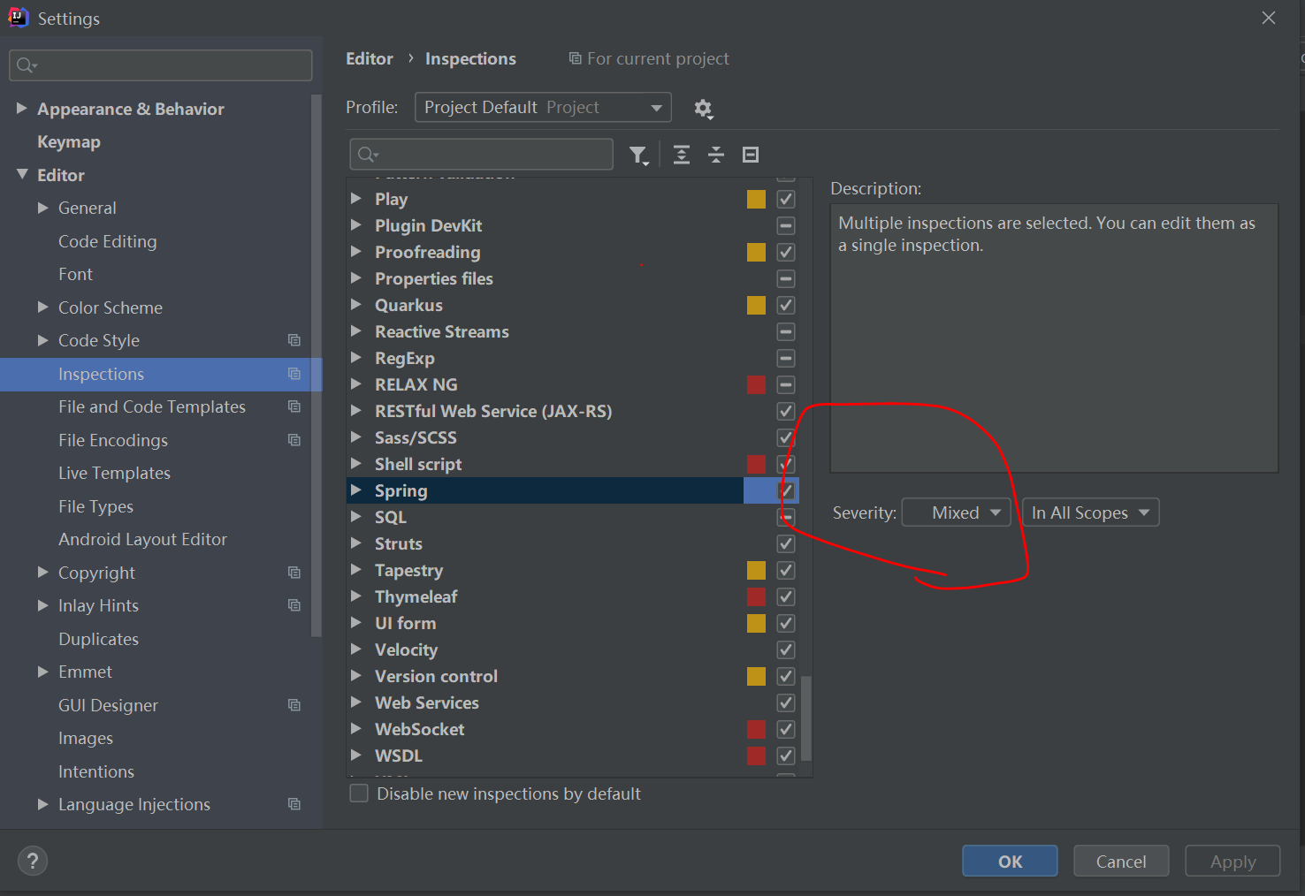Click the settings search magnifier icon
Screen dimensions: 1305x896
point(27,65)
